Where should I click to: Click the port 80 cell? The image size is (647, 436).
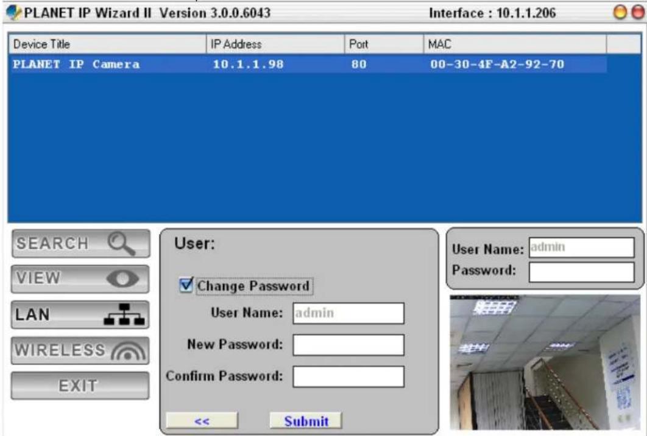(359, 64)
